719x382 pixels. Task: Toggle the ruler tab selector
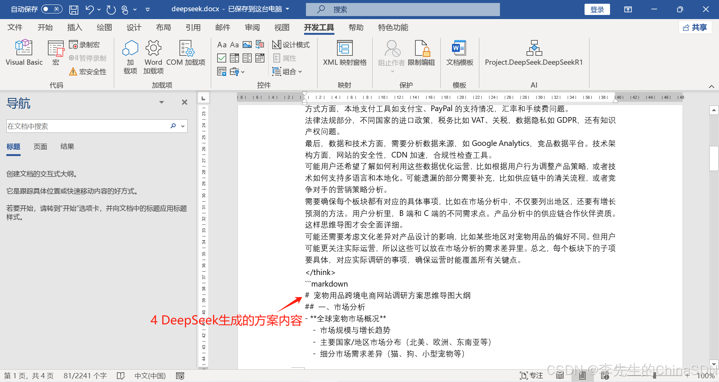click(203, 98)
